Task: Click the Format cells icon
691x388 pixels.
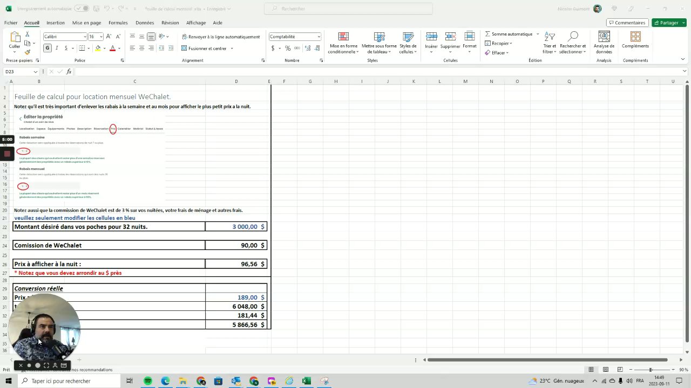Action: (470, 37)
